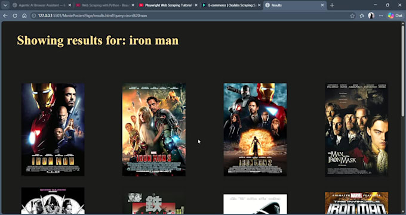The image size is (406, 215).
Task: Minimize the browser window
Action: [x=376, y=5]
